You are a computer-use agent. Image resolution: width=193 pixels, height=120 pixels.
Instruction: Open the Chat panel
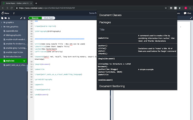(x=187, y=13)
